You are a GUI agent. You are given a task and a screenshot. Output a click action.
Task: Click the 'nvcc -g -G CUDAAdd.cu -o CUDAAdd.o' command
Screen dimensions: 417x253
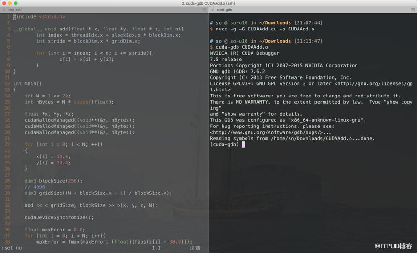[265, 29]
